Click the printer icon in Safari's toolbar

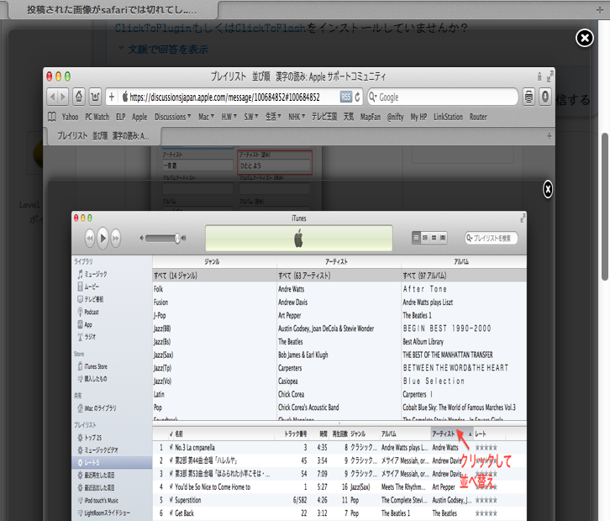click(528, 97)
